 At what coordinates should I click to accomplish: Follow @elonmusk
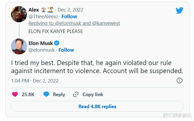tap(66, 50)
